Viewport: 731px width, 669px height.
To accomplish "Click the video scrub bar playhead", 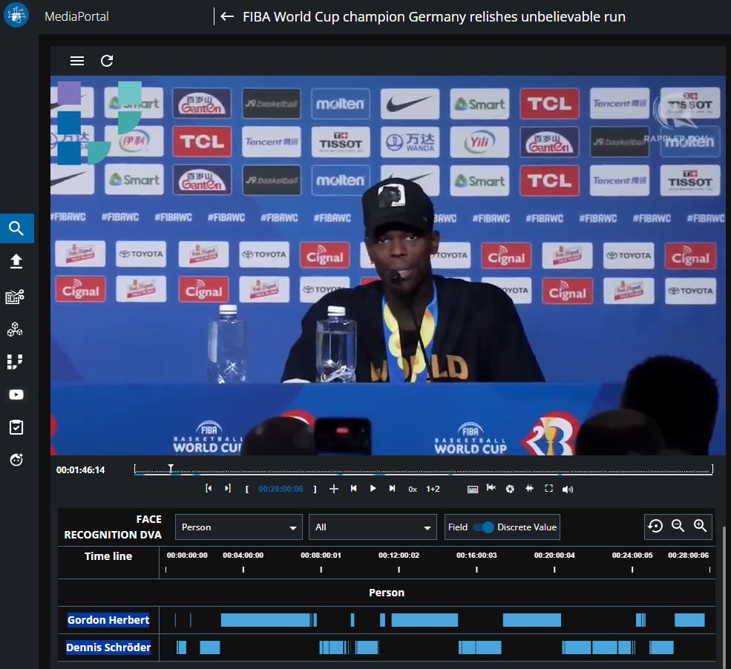I will click(x=171, y=469).
